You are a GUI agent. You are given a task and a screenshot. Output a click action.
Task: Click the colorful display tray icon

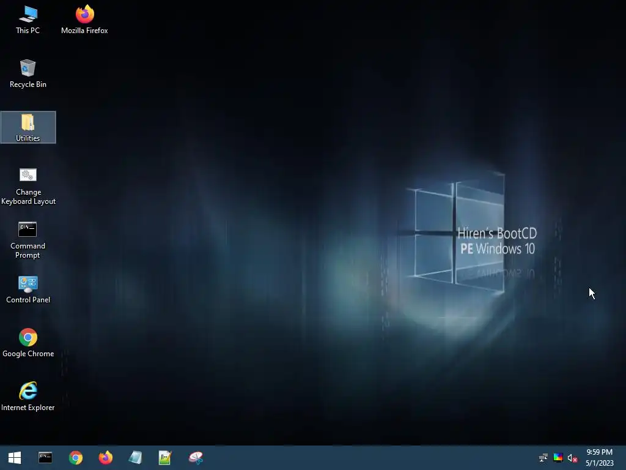coord(558,458)
